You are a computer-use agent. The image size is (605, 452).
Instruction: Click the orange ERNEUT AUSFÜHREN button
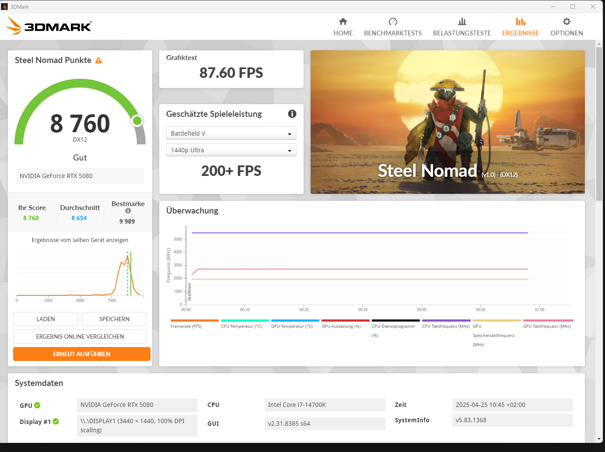pyautogui.click(x=82, y=354)
